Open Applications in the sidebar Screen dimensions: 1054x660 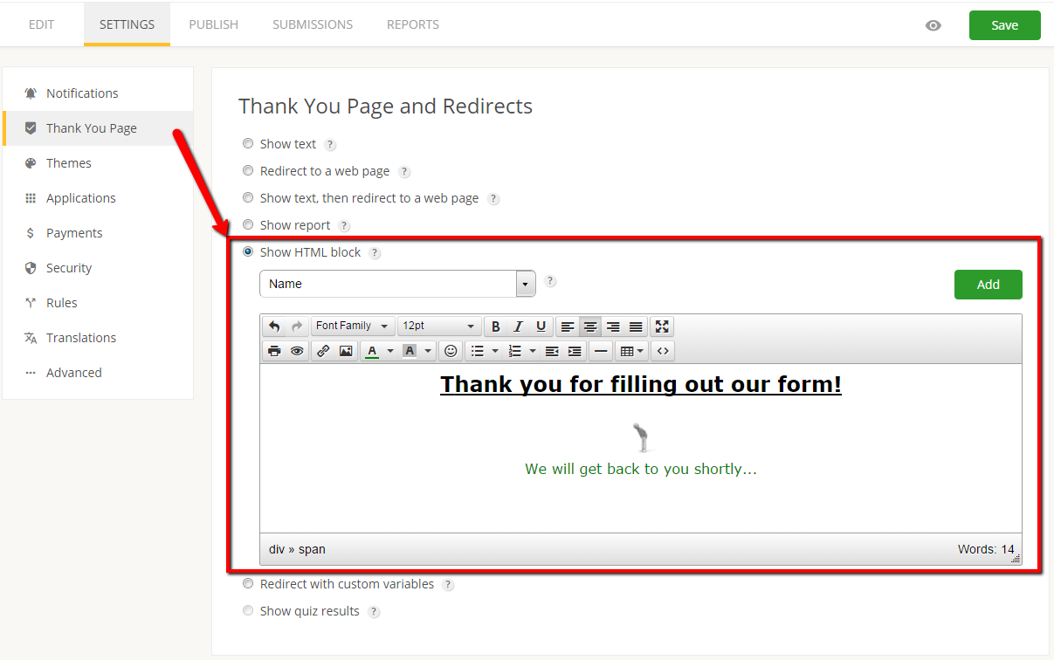click(98, 198)
